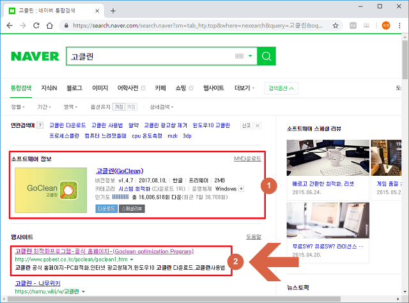
Task: Toggle 옵션유지 to 켜짐
Action: [x=131, y=107]
